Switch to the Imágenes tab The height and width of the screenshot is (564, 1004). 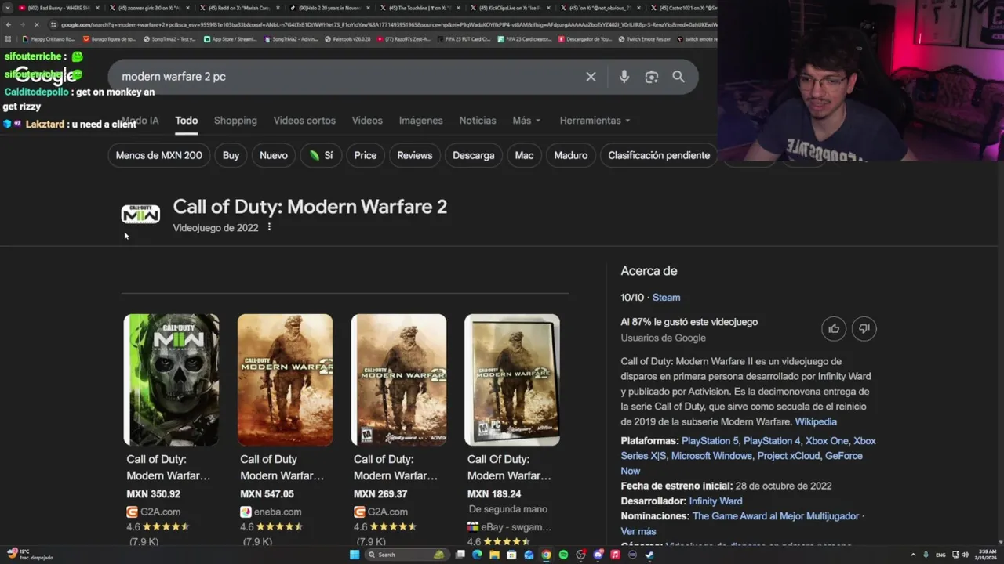click(x=420, y=121)
